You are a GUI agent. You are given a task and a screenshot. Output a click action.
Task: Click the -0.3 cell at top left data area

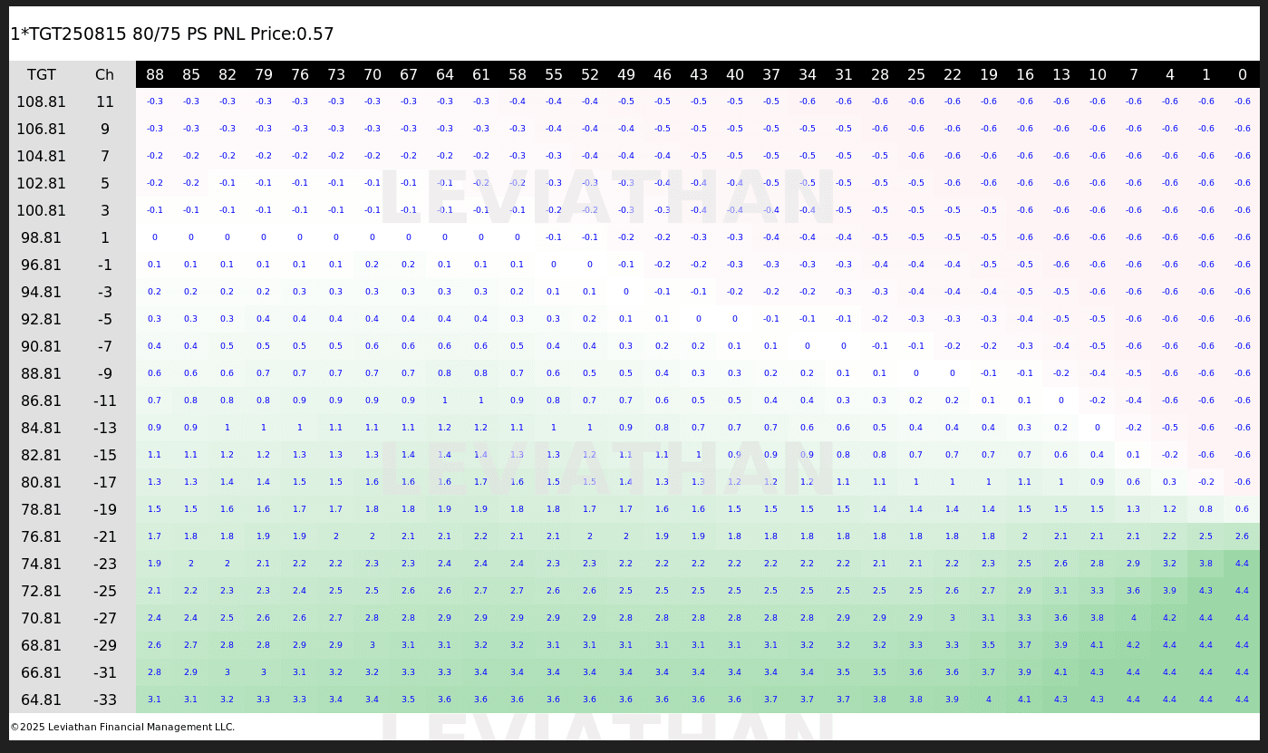tap(155, 101)
